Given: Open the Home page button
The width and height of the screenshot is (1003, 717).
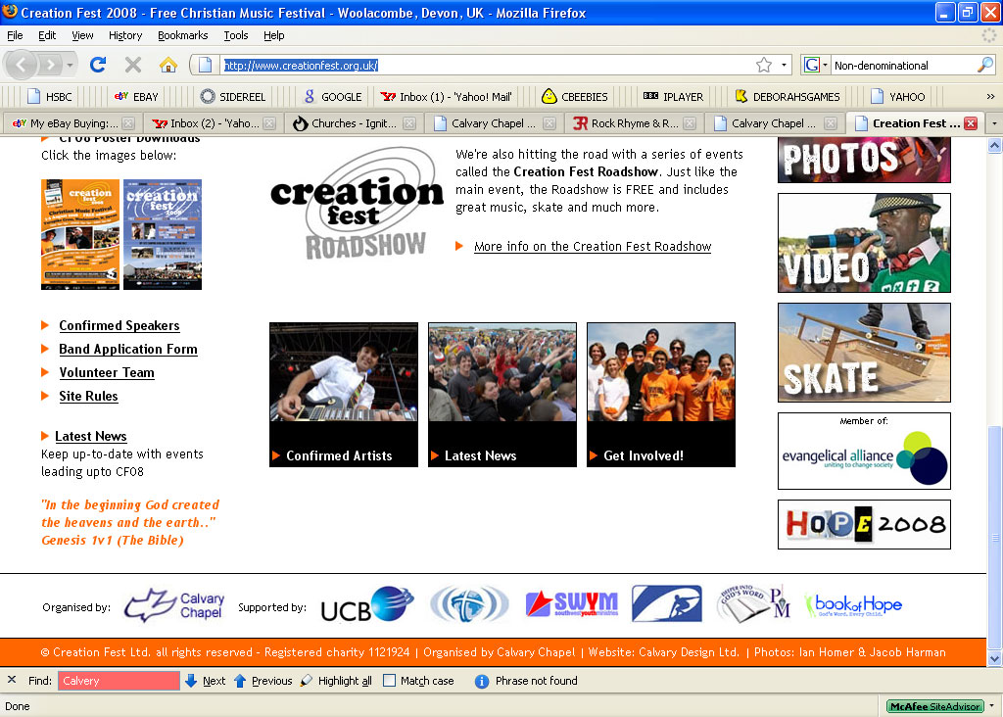Looking at the screenshot, I should [168, 65].
